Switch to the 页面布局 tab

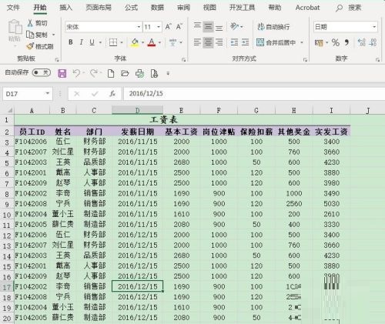click(99, 8)
